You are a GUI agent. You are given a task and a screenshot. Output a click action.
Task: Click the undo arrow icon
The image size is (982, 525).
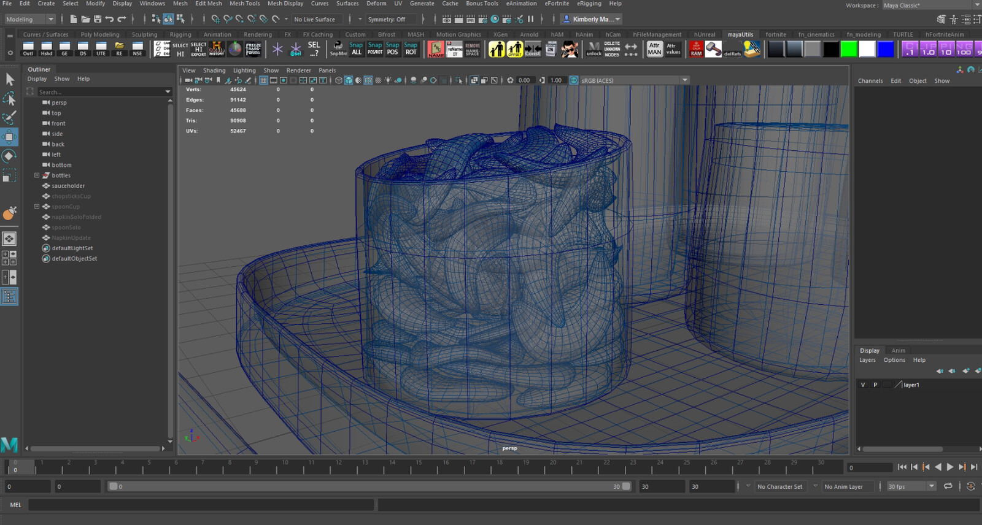109,20
